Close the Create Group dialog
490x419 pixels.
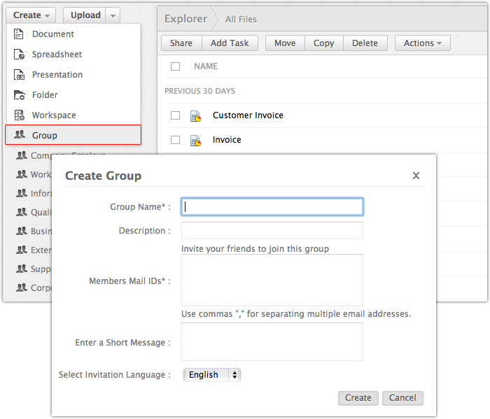click(x=416, y=176)
